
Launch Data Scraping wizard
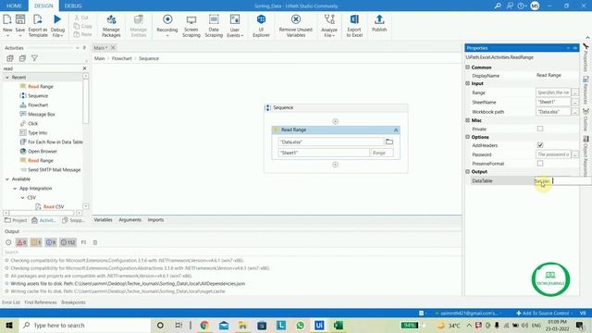[214, 25]
